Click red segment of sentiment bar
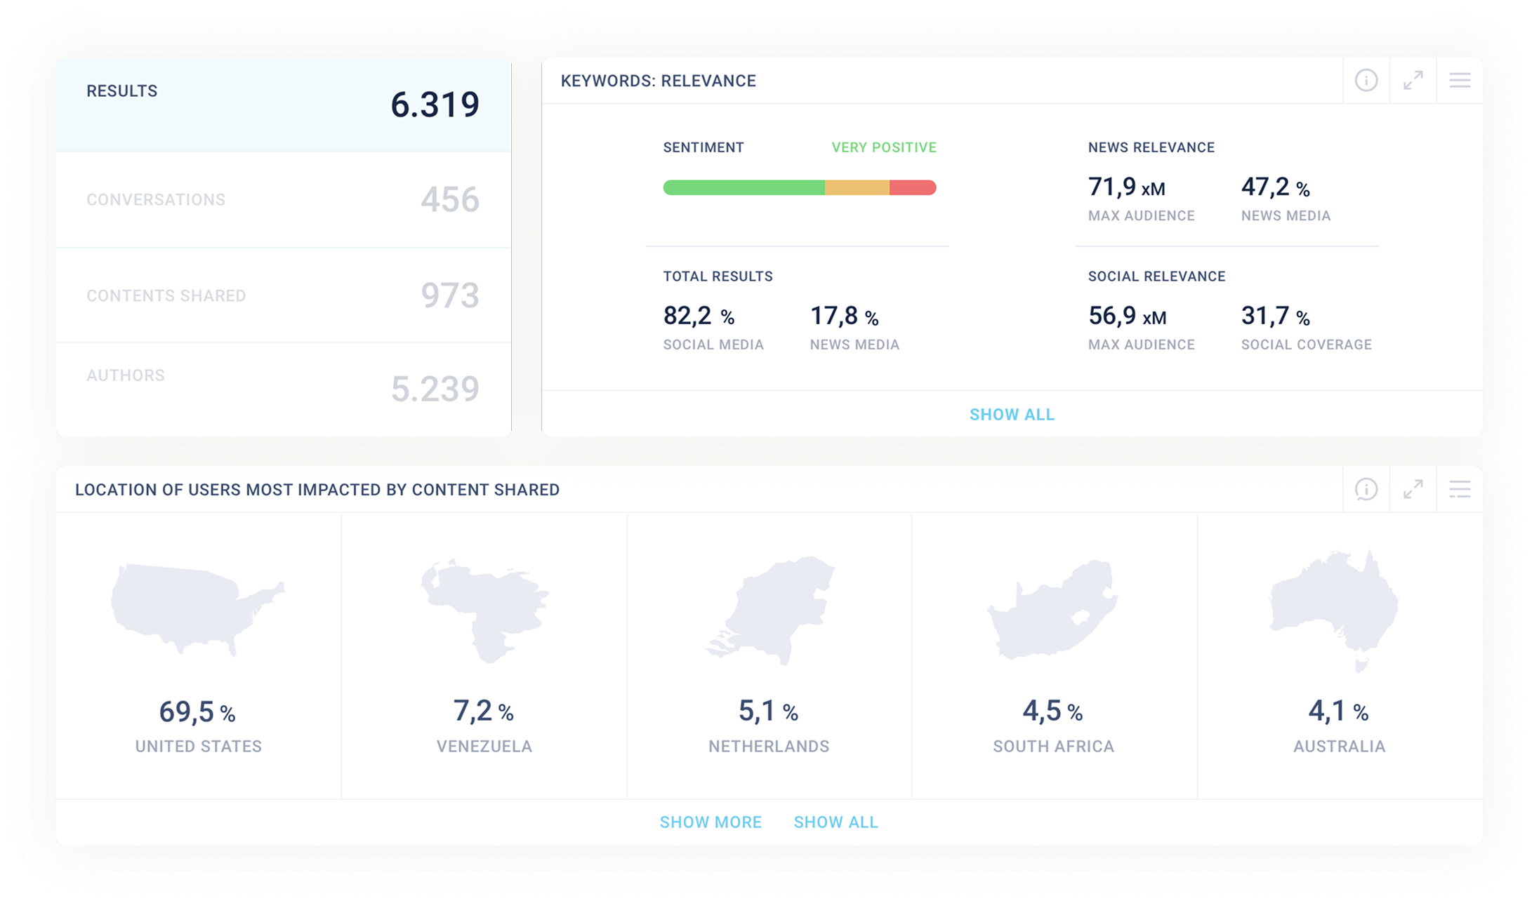Image resolution: width=1539 pixels, height=901 pixels. pos(912,187)
